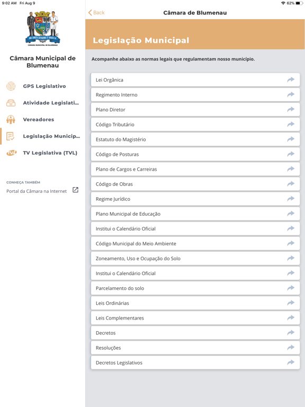Open GPS Legislativo target icon

11,86
